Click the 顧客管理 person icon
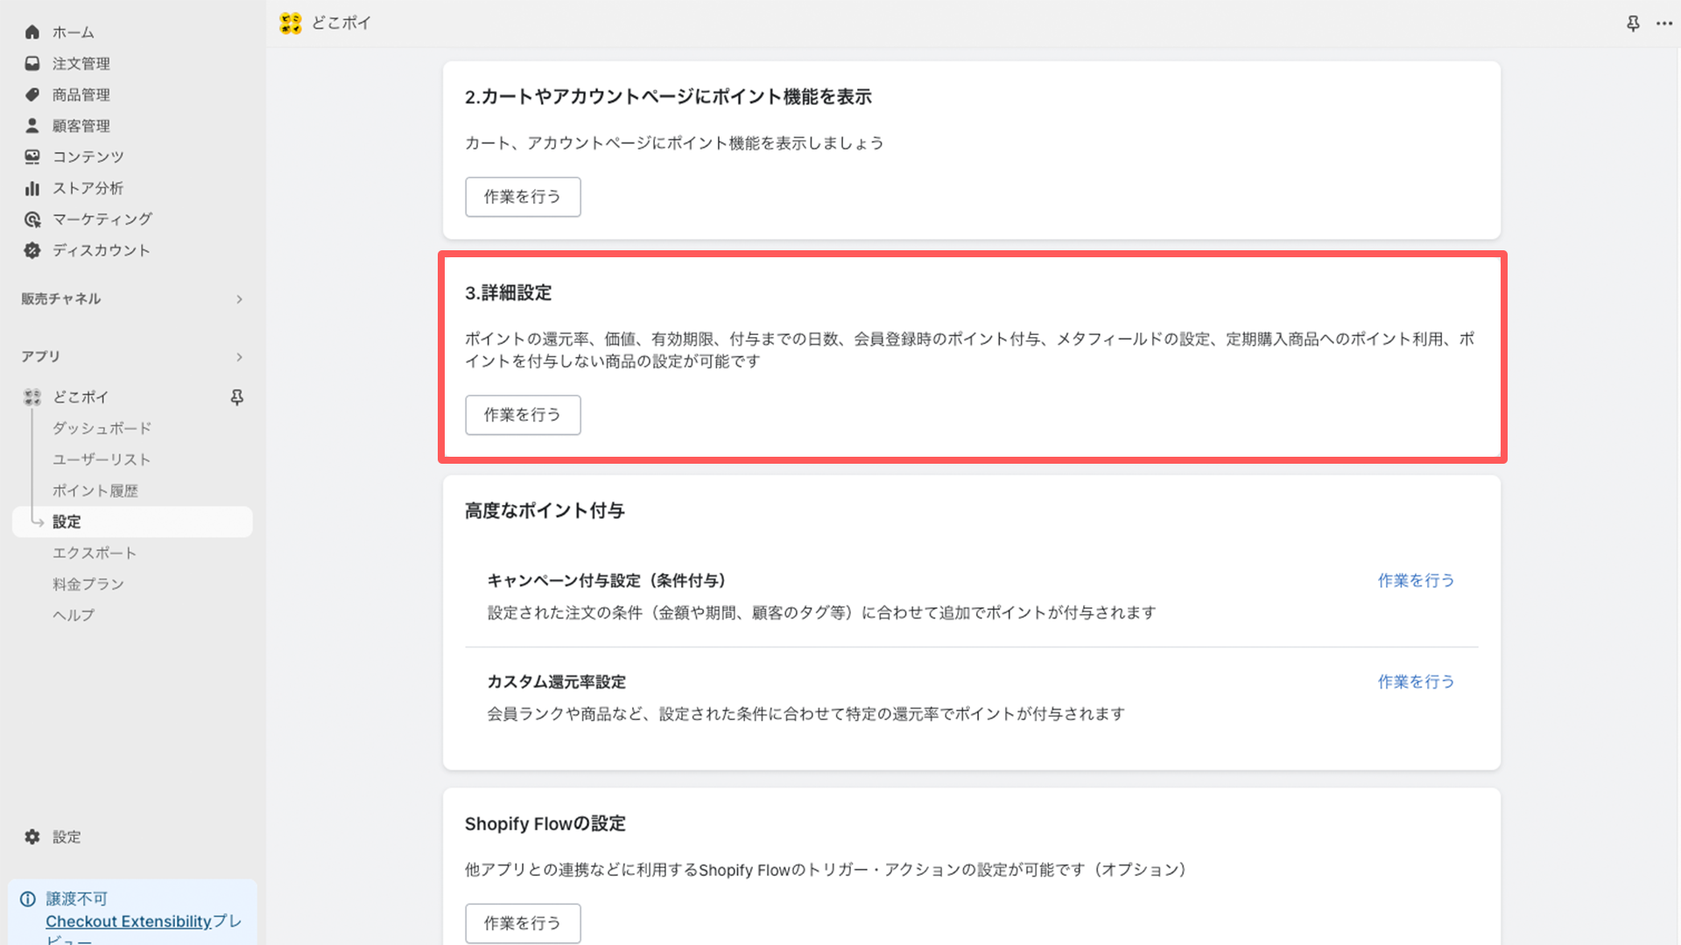1681x945 pixels. 32,126
